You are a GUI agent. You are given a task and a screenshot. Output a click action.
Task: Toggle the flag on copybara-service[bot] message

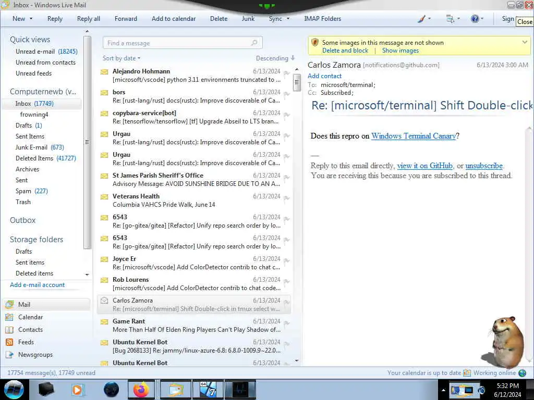point(287,115)
